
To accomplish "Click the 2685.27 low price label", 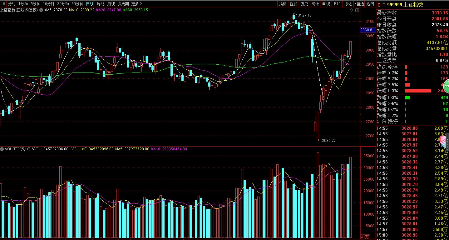I will (x=329, y=141).
